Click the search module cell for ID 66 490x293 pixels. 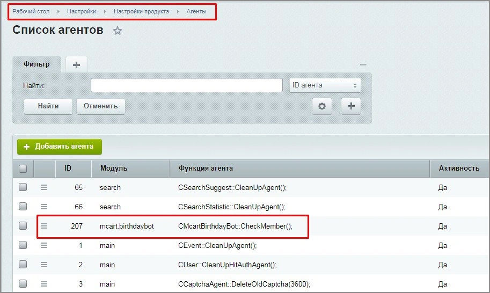(x=110, y=207)
